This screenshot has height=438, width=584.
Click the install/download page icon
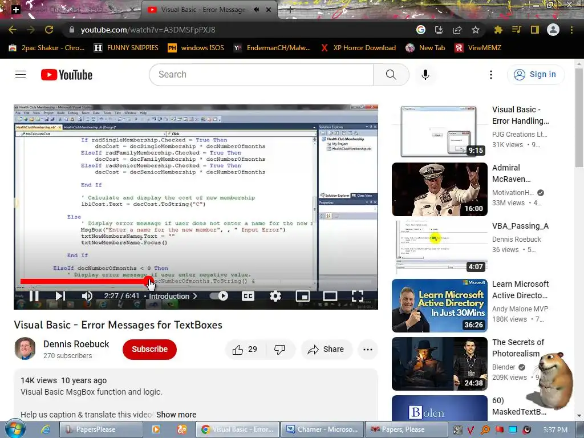click(x=439, y=30)
